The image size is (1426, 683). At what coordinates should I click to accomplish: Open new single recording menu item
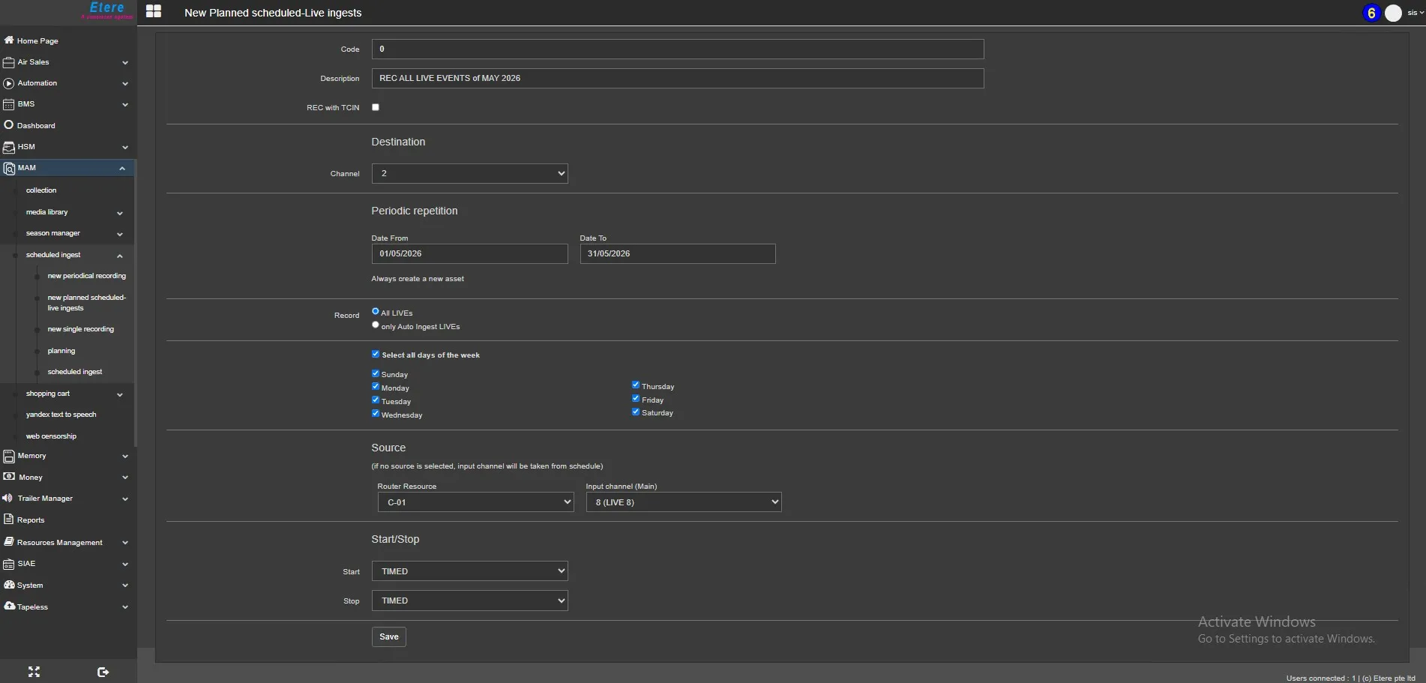tap(81, 329)
